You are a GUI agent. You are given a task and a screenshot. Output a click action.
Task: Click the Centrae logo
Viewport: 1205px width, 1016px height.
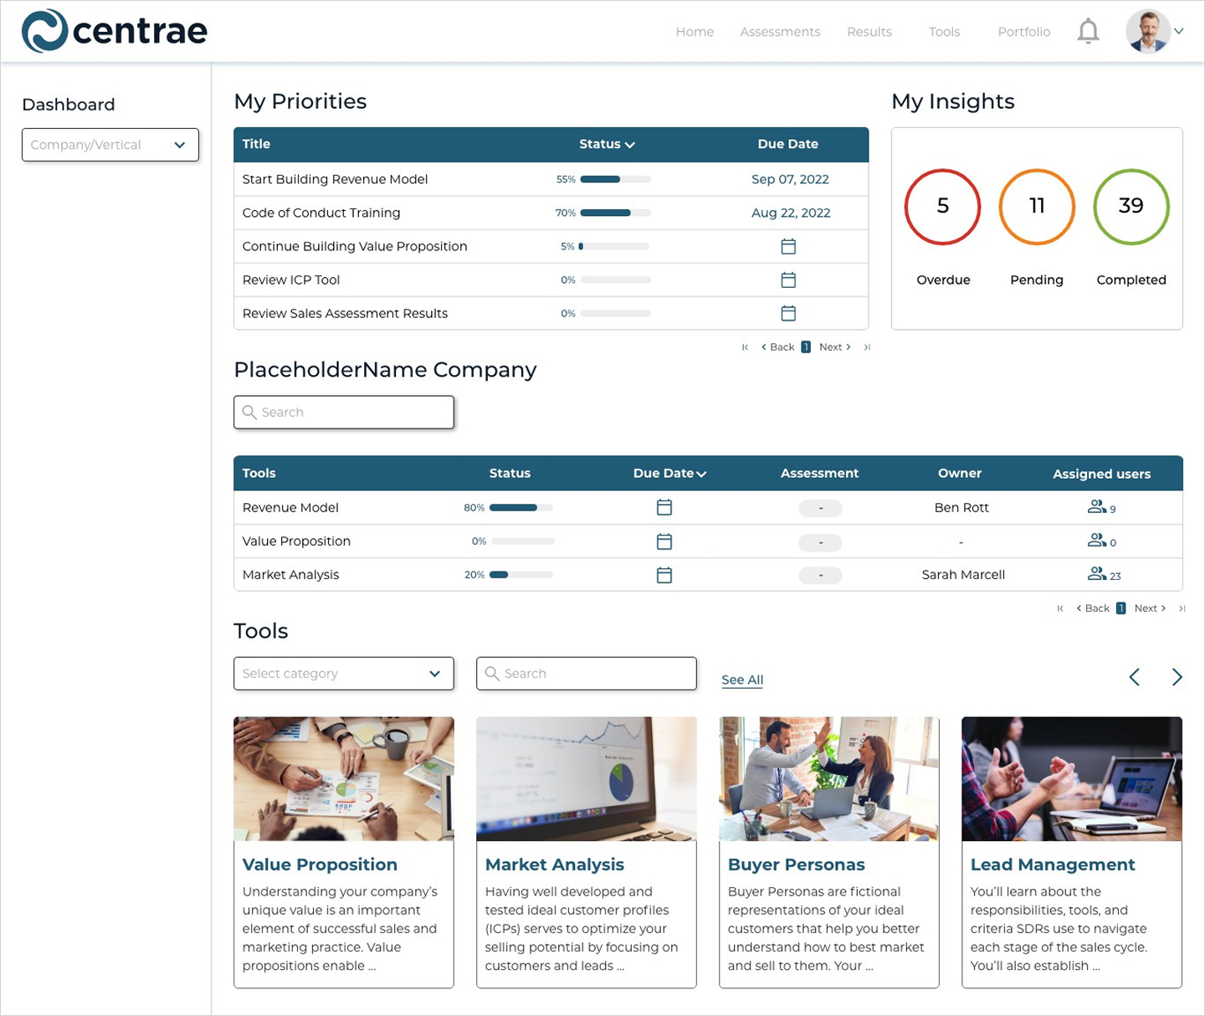(x=115, y=31)
